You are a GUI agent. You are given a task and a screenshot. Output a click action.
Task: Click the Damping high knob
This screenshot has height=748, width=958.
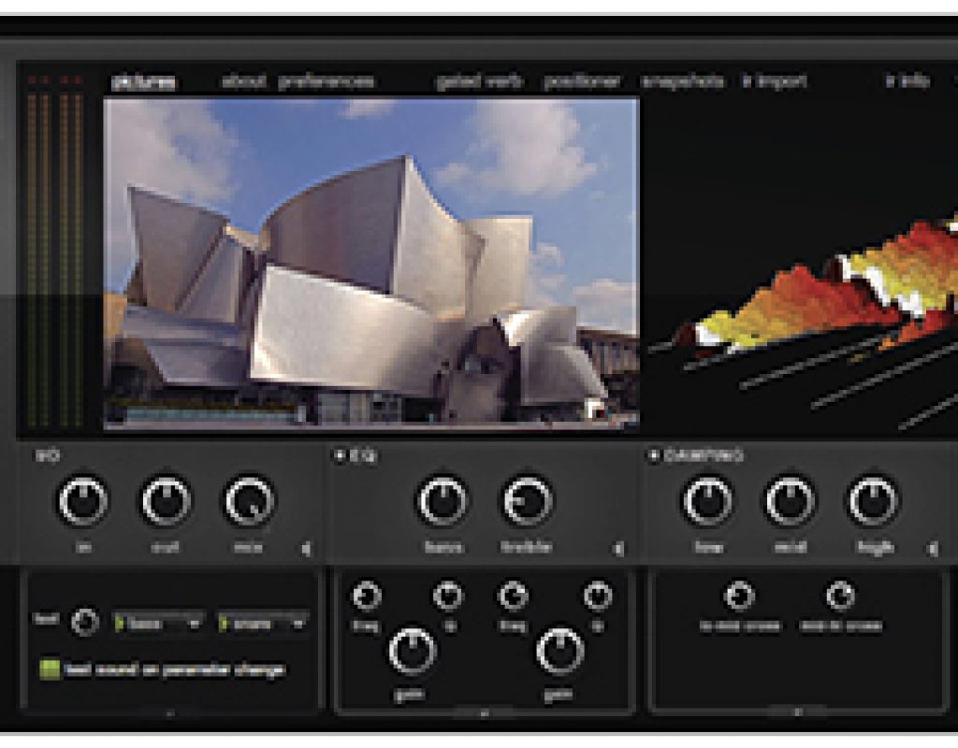873,501
